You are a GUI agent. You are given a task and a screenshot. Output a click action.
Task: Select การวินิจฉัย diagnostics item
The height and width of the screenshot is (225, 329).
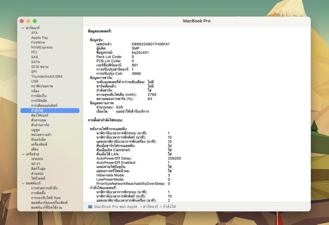39,100
